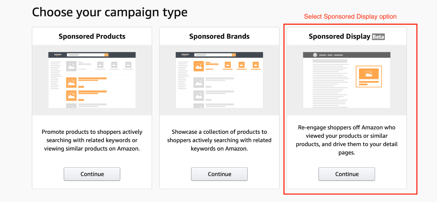
Task: Select the Sponsored Products card title
Action: [92, 37]
